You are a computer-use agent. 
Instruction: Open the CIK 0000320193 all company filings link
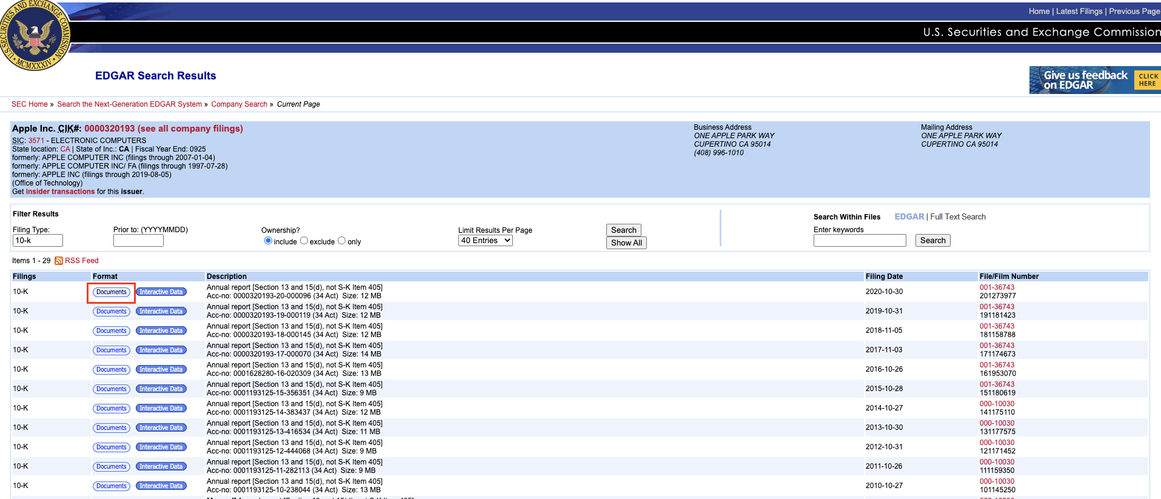pos(164,129)
